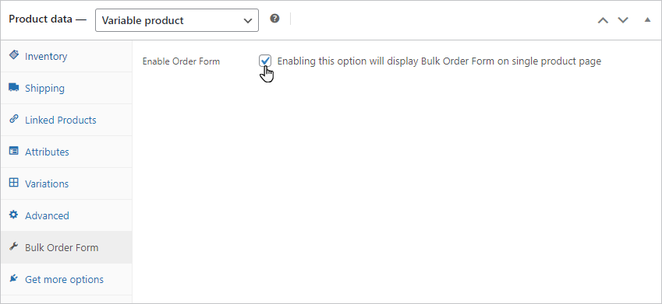The image size is (662, 304).
Task: Open the Variable product type dropdown
Action: click(x=177, y=20)
